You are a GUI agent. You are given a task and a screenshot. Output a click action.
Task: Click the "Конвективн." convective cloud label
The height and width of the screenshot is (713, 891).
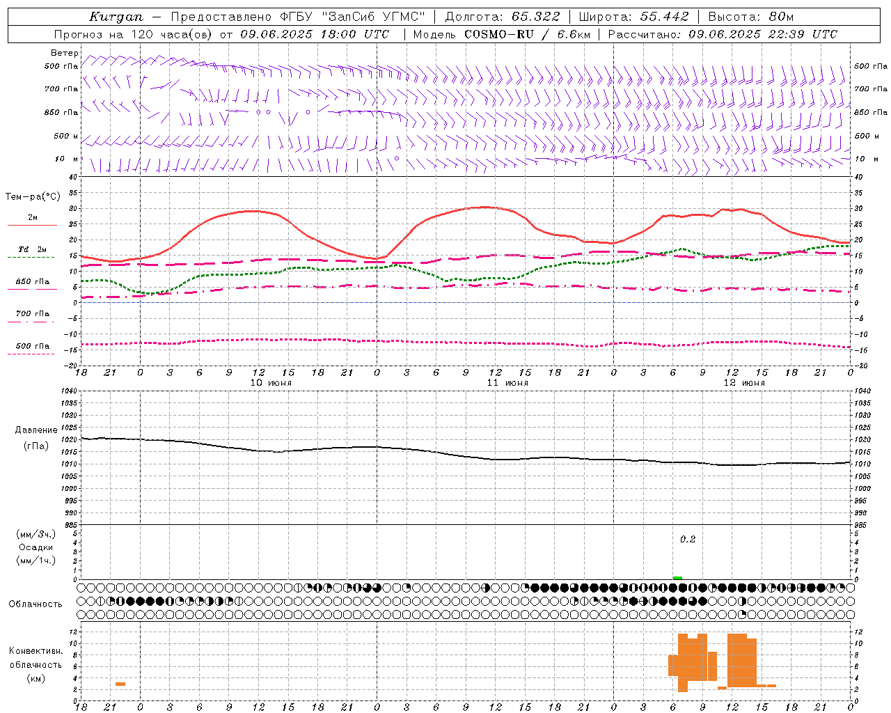36,651
